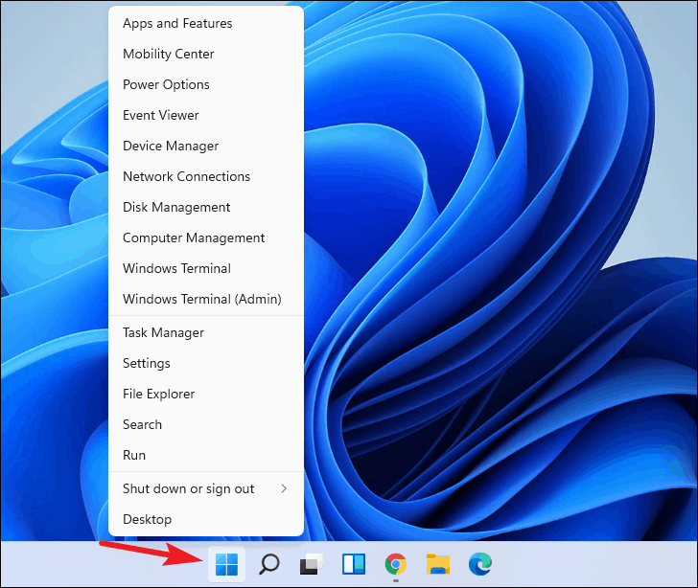
Task: Open Mobility Center menu entry
Action: click(x=169, y=54)
